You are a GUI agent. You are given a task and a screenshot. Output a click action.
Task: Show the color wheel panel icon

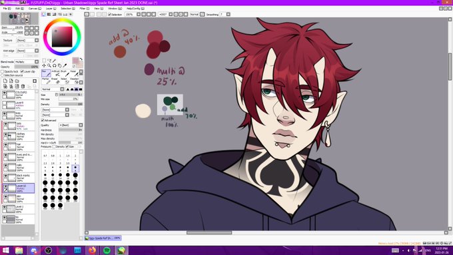(44, 14)
